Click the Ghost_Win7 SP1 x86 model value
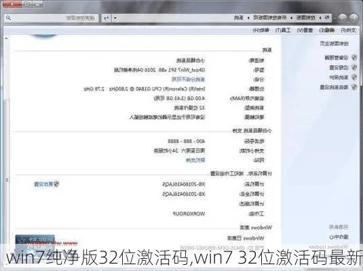 point(159,70)
